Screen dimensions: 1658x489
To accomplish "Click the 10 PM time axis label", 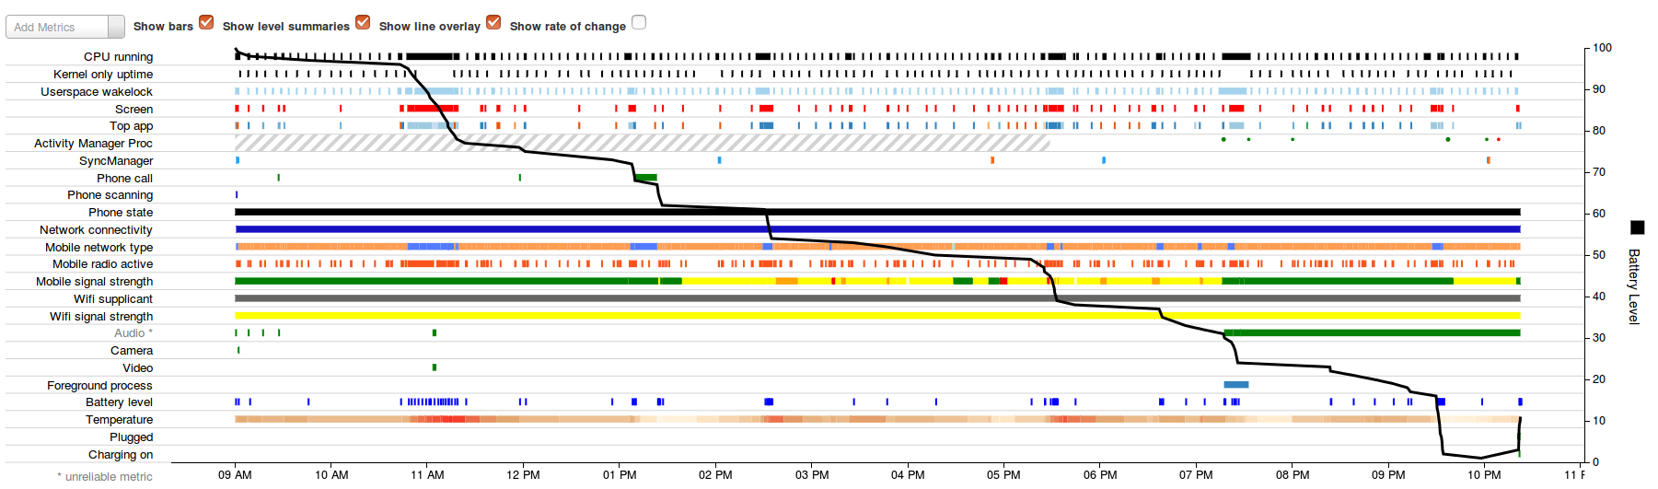I will click(1484, 475).
